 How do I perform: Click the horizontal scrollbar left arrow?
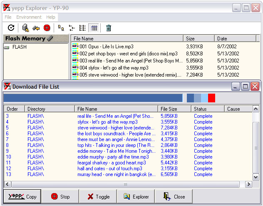click(7, 184)
